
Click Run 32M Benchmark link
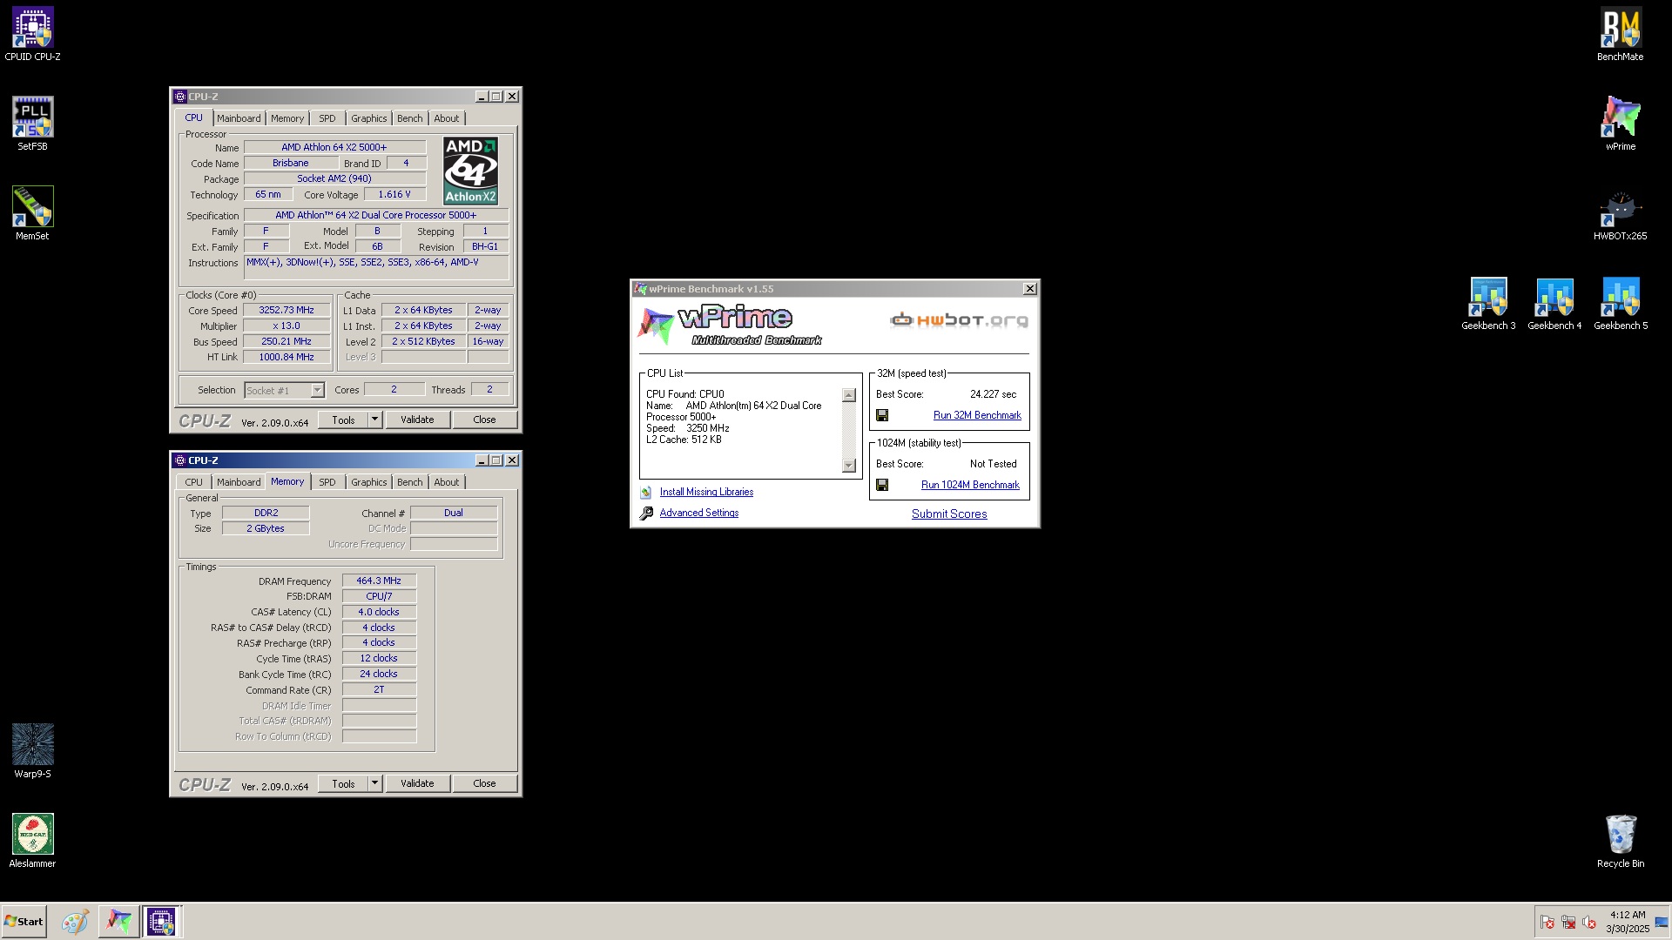click(x=977, y=415)
